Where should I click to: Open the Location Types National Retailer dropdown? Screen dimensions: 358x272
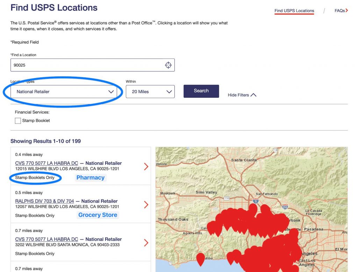point(63,92)
